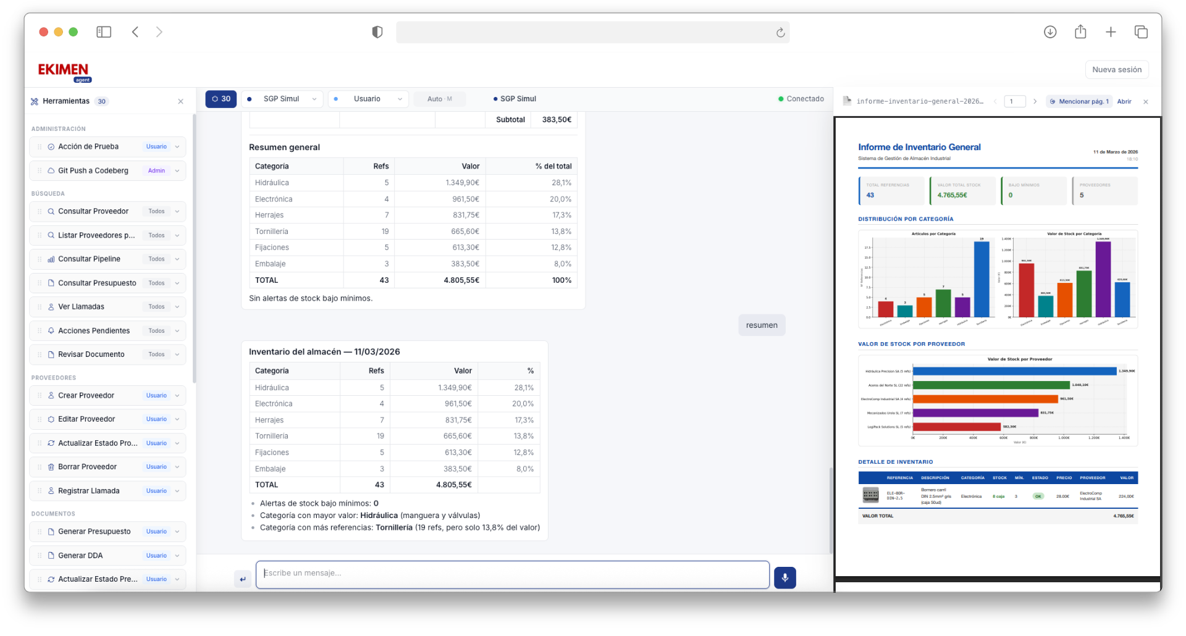Select the Generar Presupuesto tool
Screen dimensions: 1186x636
click(95, 532)
